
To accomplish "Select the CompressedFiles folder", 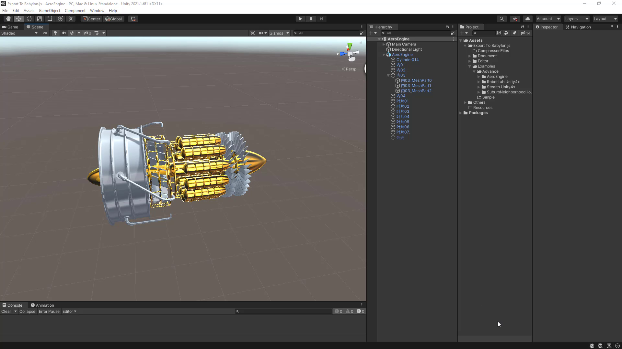I will 493,51.
